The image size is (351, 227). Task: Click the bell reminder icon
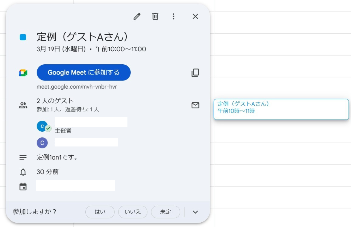click(x=23, y=172)
